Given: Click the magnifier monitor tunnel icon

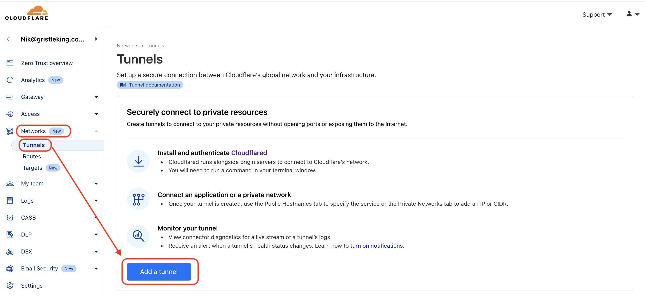Looking at the screenshot, I should tap(138, 237).
